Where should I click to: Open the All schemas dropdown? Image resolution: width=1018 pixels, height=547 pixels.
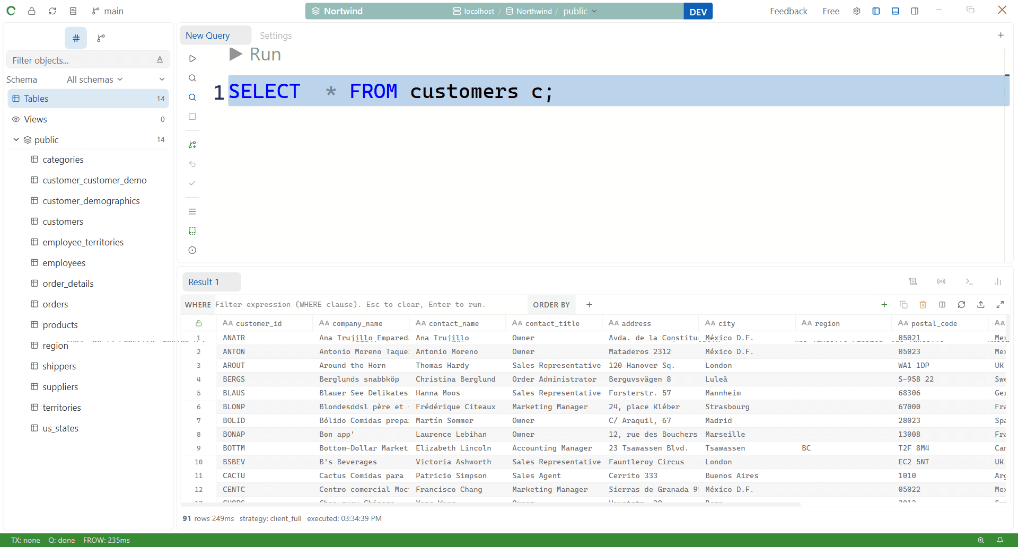tap(95, 80)
